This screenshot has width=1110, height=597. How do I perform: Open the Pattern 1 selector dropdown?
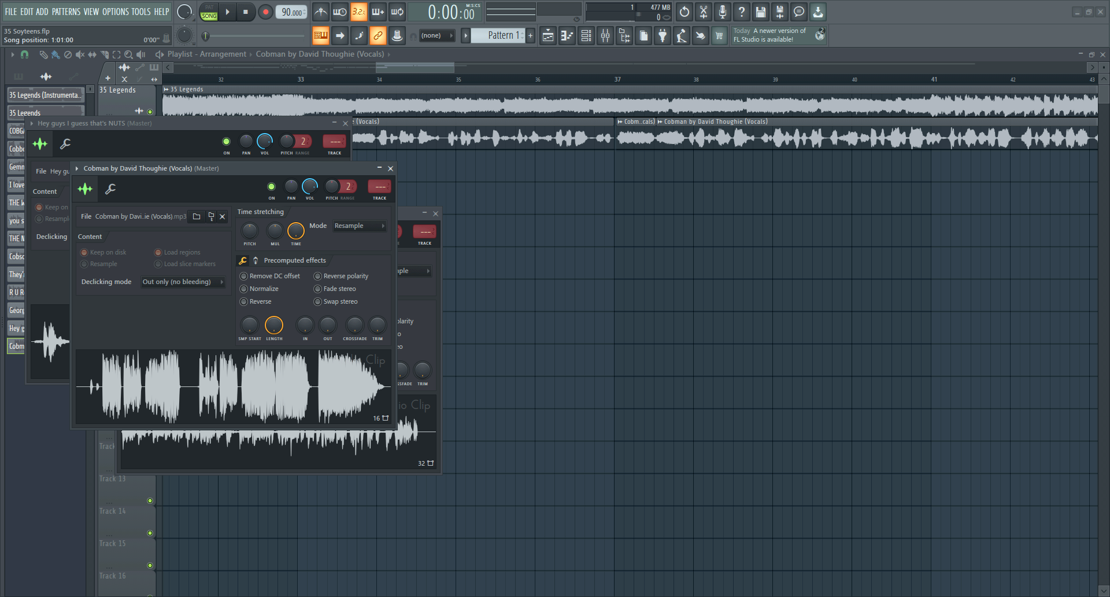(x=501, y=35)
